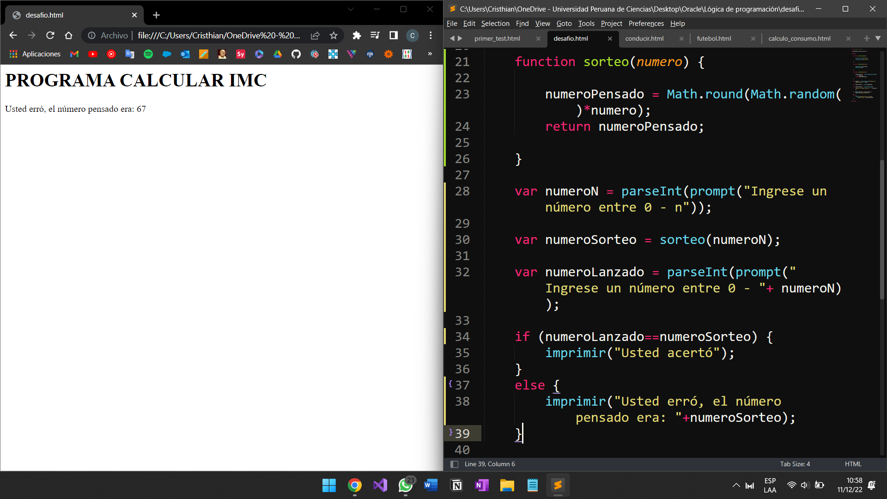Close the desafio.html Chrome tab
This screenshot has width=887, height=499.
[x=134, y=15]
